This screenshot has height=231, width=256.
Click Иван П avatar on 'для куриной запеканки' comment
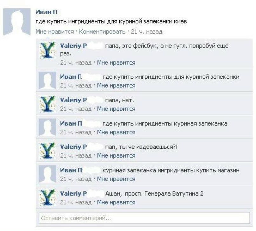[47, 80]
